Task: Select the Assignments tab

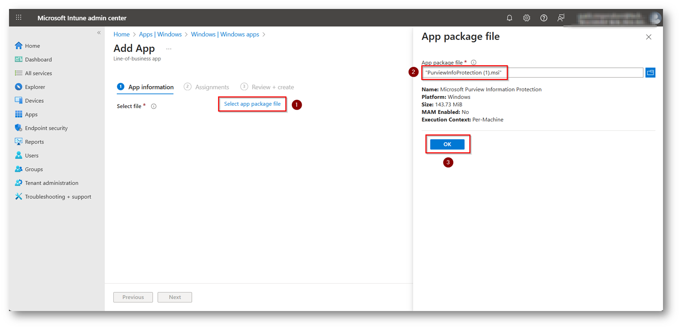Action: 206,87
